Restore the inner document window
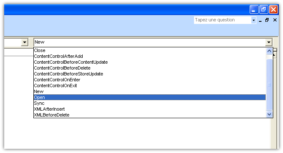The width and height of the screenshot is (283, 153). tap(267, 20)
